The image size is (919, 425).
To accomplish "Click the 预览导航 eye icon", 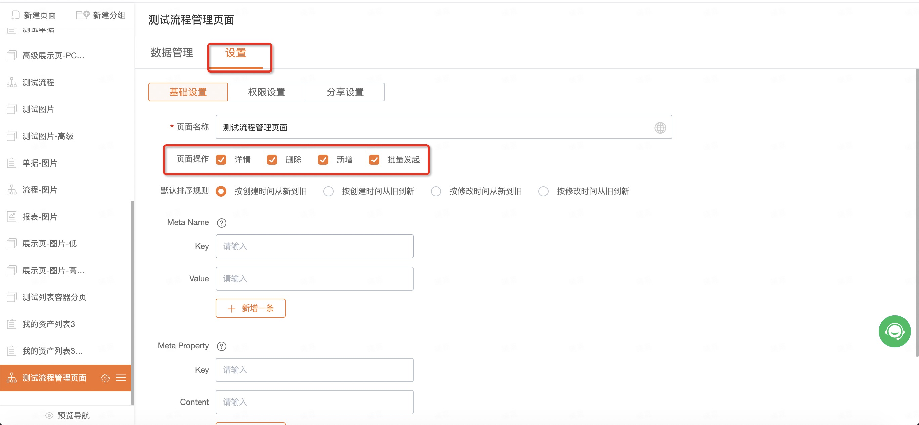I will (49, 415).
